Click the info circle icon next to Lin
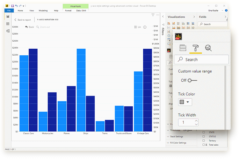This screenshot has height=159, width=239. click(145, 27)
